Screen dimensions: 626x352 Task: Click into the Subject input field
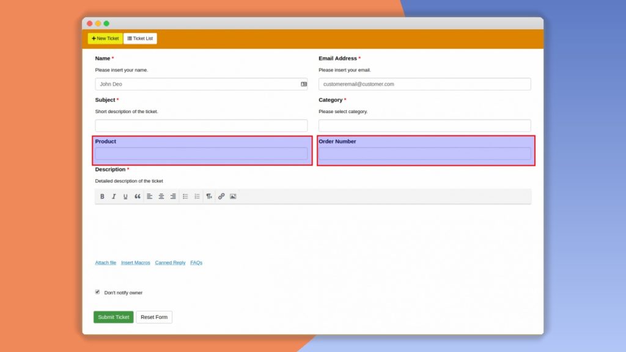[201, 125]
